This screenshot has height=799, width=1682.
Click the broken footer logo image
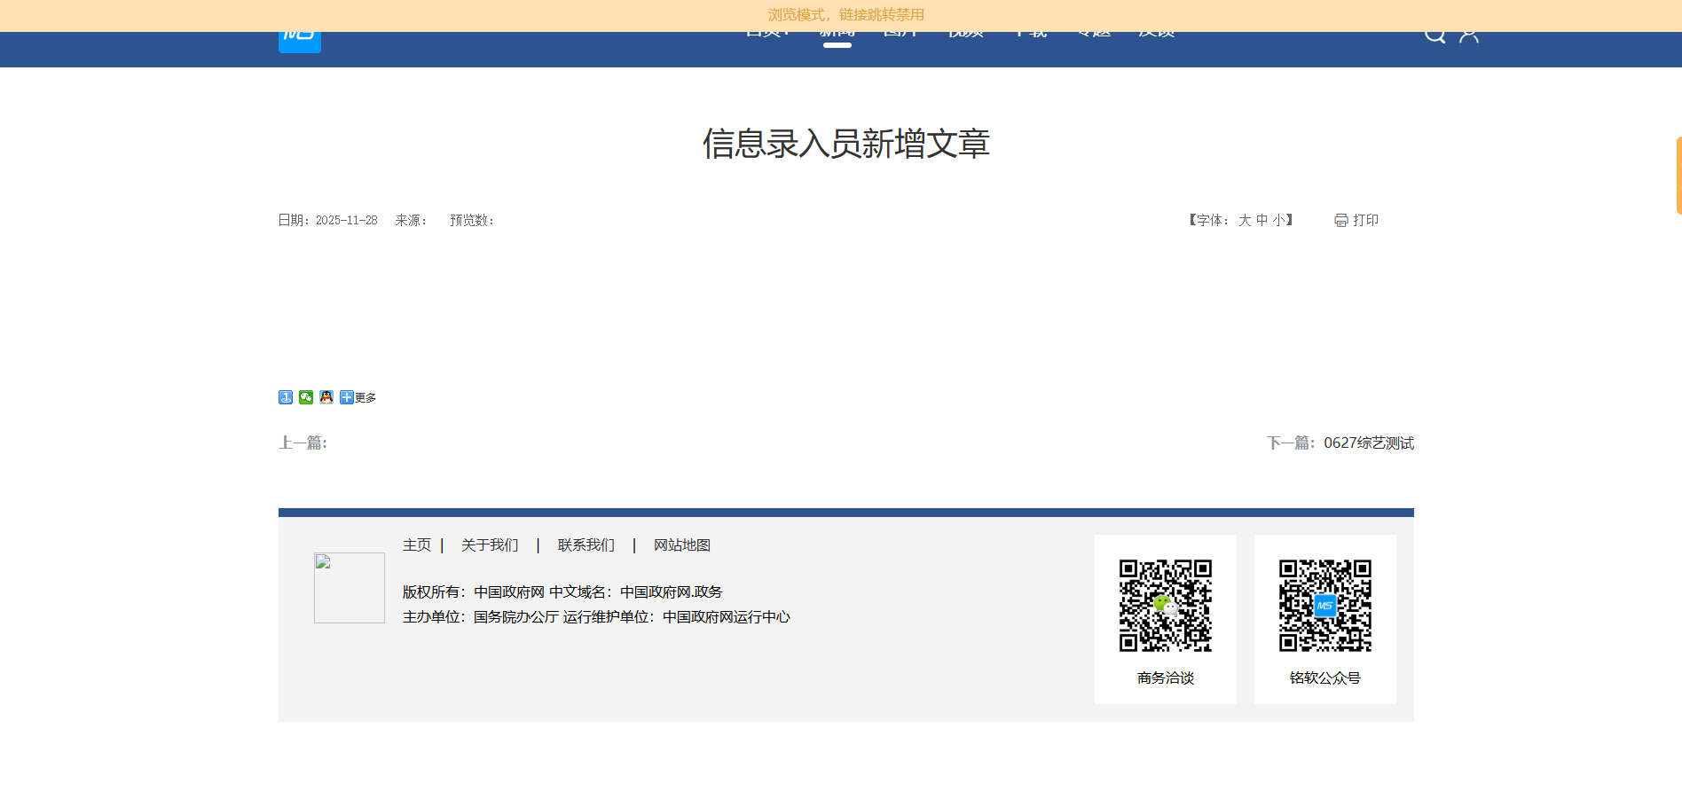pos(350,588)
